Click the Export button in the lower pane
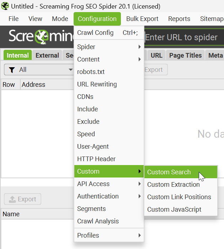This screenshot has height=249, width=224. pos(22,199)
